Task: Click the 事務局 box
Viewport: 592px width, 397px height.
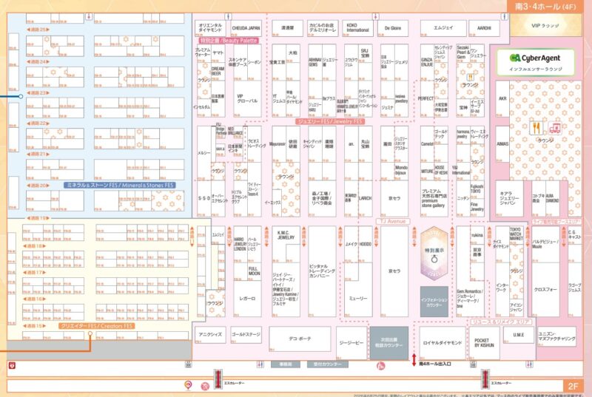Action: coord(286,364)
